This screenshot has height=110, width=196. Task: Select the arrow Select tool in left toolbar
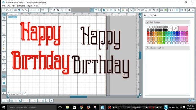[4, 15]
